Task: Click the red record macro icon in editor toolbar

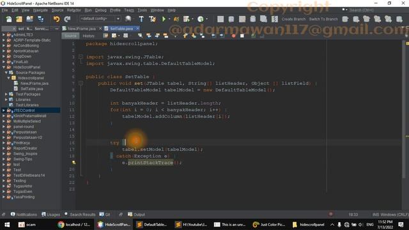Action: [x=233, y=36]
